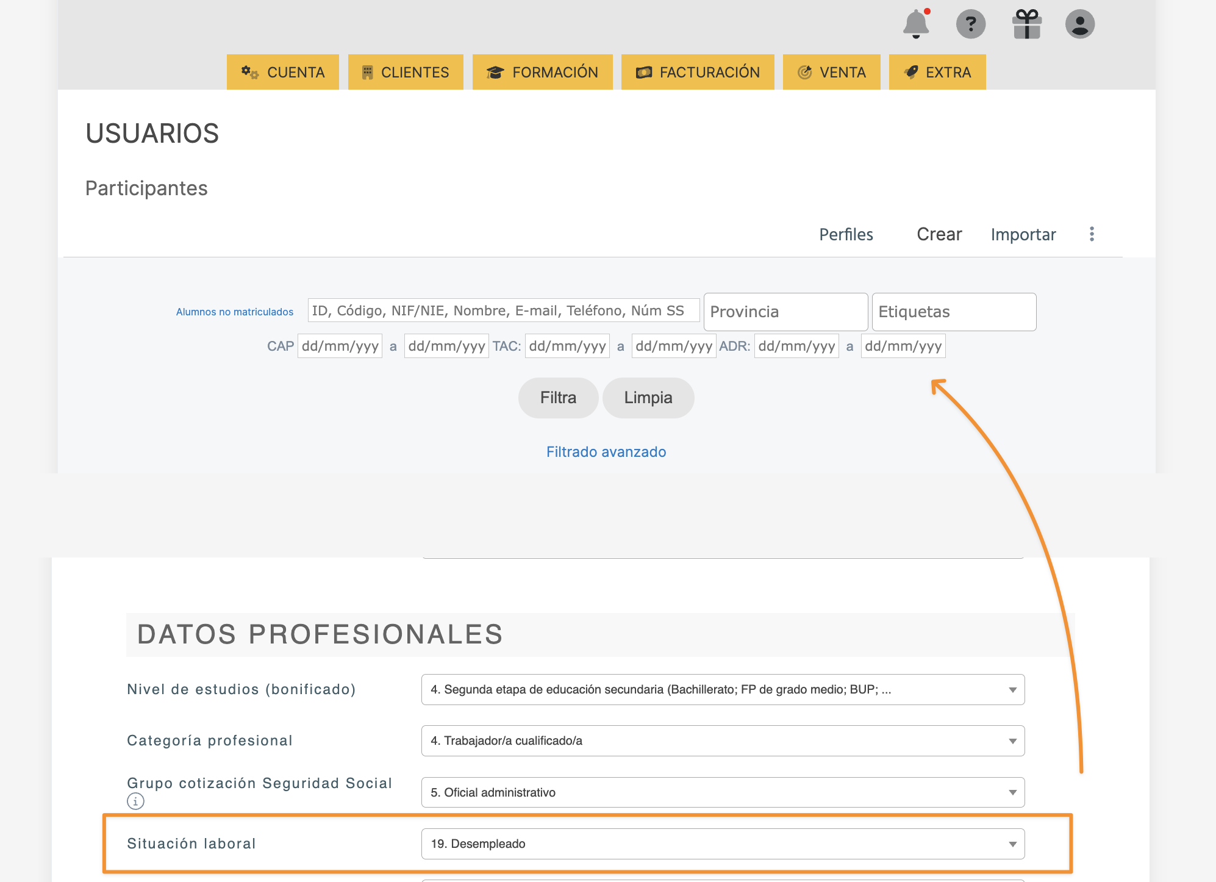Open the FACTURACIÓN menu tab
Screen dimensions: 1216x882
(698, 72)
